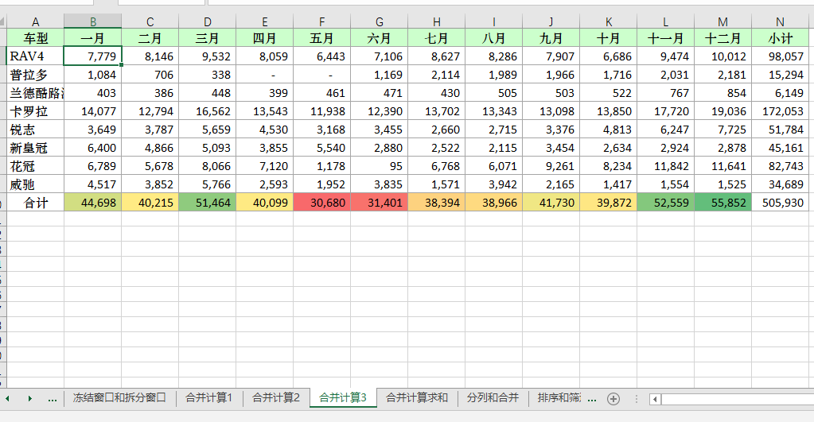Select the 新皇冠 row label cell

pyautogui.click(x=35, y=148)
